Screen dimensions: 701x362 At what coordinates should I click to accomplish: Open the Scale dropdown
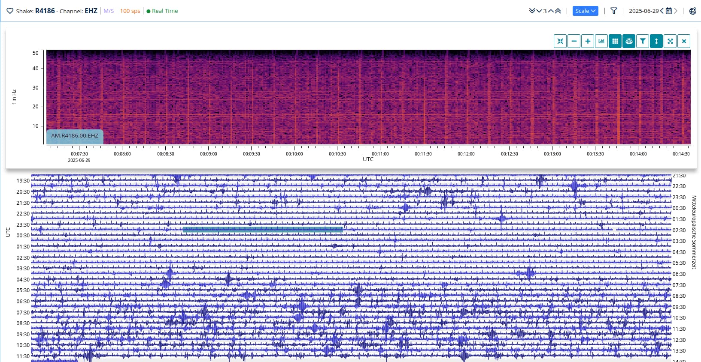point(586,11)
